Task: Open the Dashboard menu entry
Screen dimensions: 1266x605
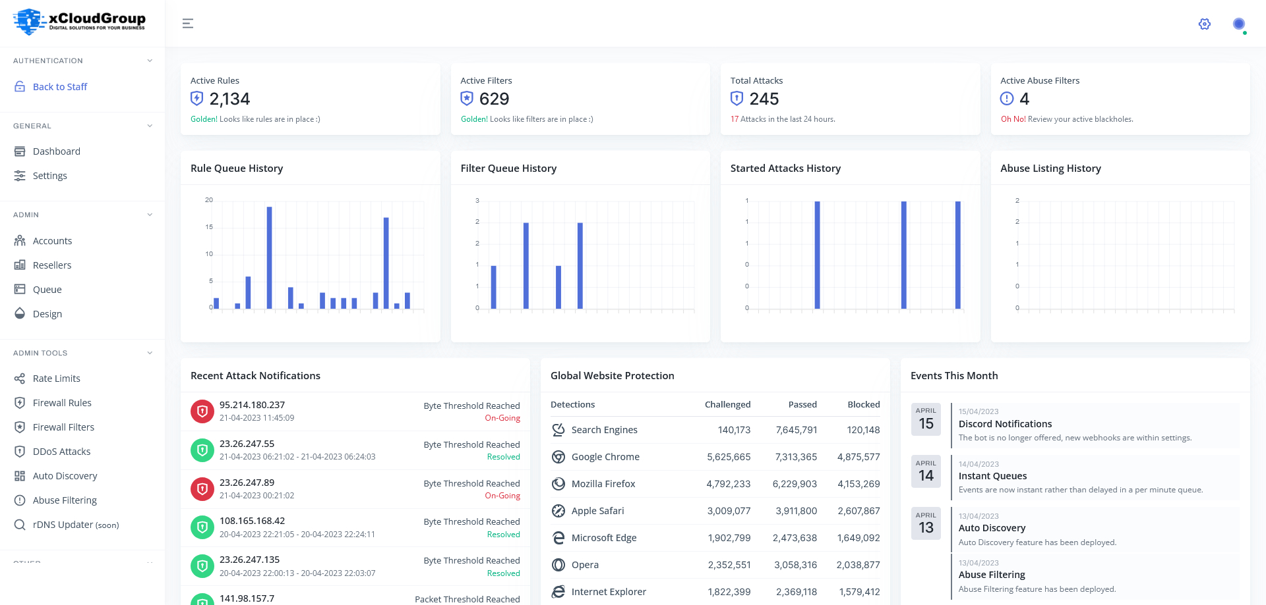Action: (x=57, y=151)
